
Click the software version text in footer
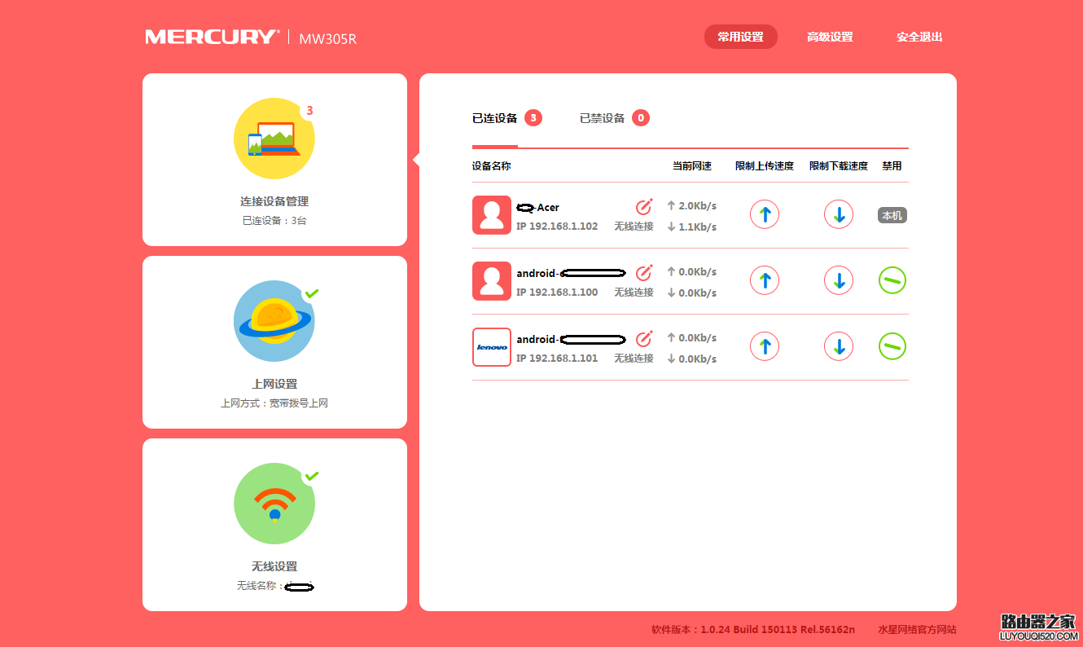click(753, 629)
